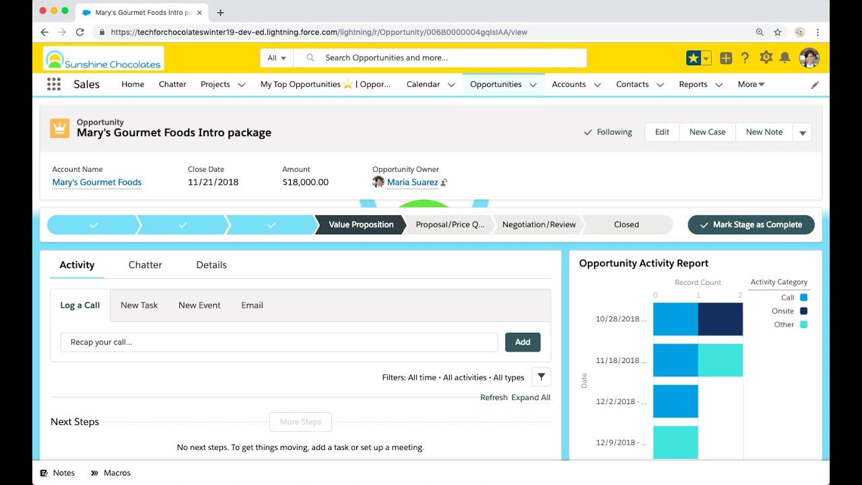Select the New Task tab
The height and width of the screenshot is (485, 862).
point(139,305)
